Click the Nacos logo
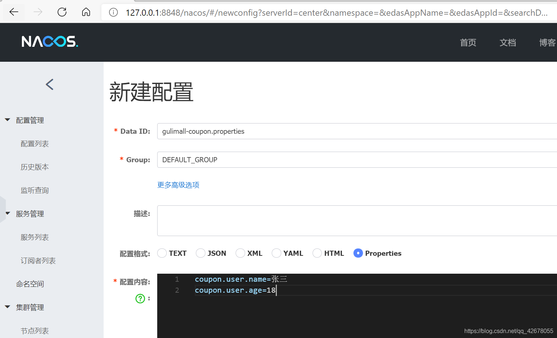 coord(50,42)
